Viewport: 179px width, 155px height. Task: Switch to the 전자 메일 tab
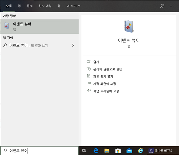coord(45,6)
